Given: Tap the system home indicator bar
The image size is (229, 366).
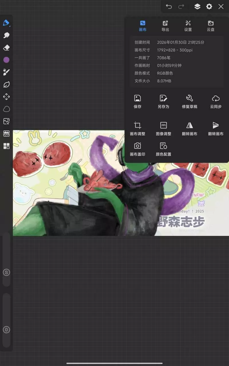Looking at the screenshot, I should point(114,363).
